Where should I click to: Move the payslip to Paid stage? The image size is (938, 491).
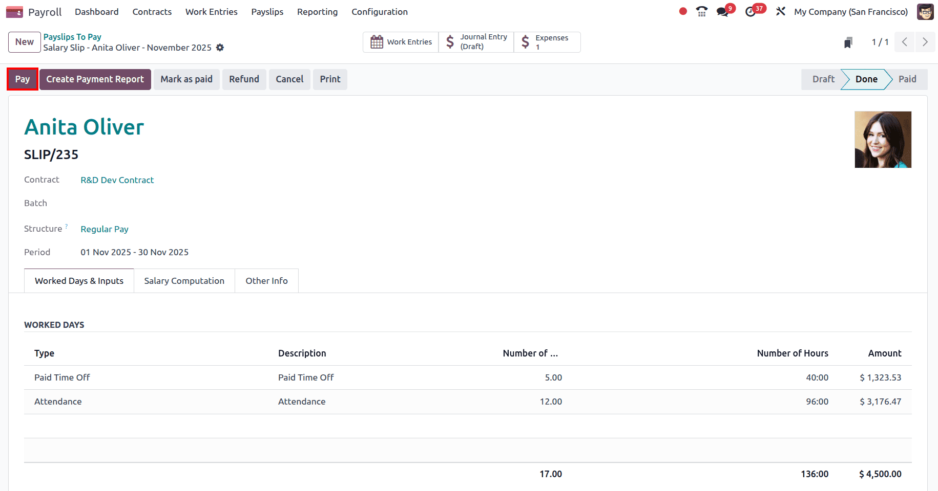(x=907, y=79)
